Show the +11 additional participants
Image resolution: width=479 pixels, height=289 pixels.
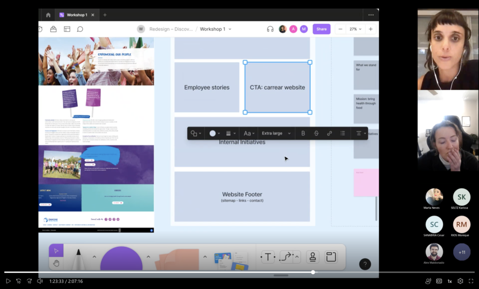(462, 252)
